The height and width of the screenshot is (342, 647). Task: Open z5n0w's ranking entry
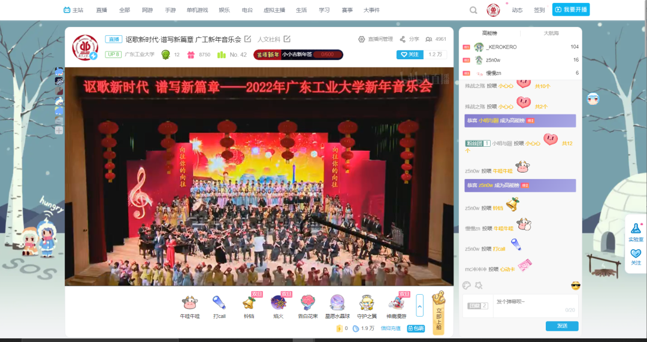(521, 60)
